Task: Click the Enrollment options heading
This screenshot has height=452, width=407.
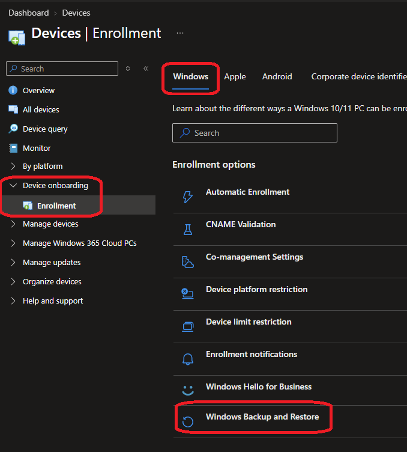Action: (214, 165)
